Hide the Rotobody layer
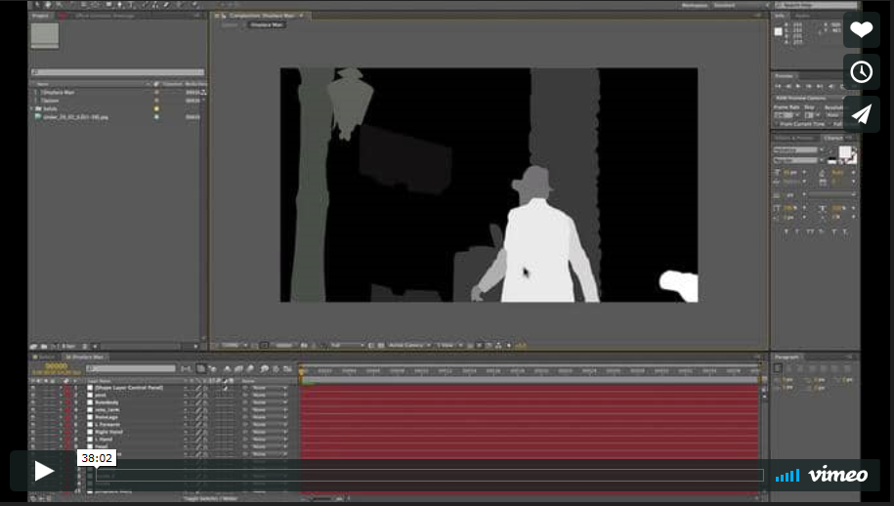The width and height of the screenshot is (894, 506). [33, 402]
